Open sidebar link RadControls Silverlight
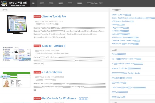 click(x=125, y=44)
